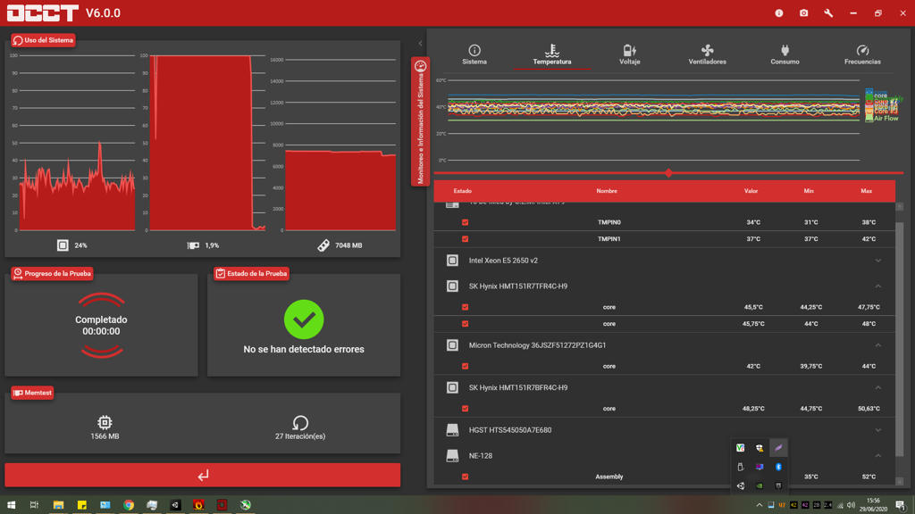Click the Micron Technology module chip icon
The image size is (915, 514).
pyautogui.click(x=452, y=345)
